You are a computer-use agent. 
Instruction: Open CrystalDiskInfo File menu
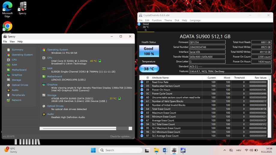pos(141,20)
